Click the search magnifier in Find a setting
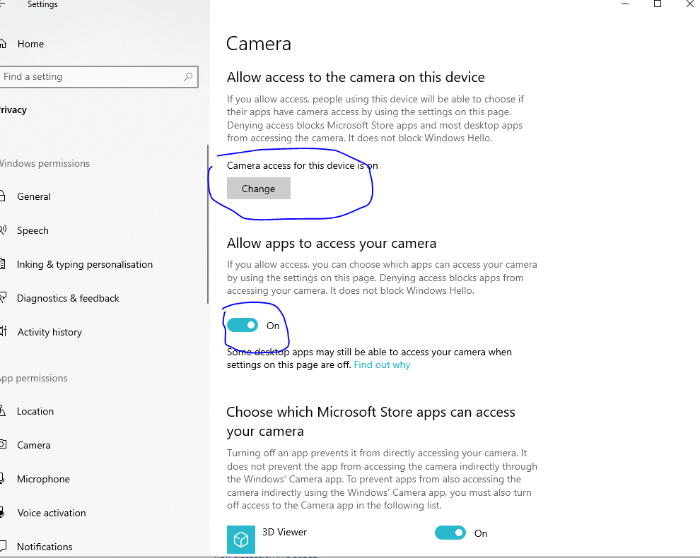This screenshot has width=700, height=558. coord(187,76)
